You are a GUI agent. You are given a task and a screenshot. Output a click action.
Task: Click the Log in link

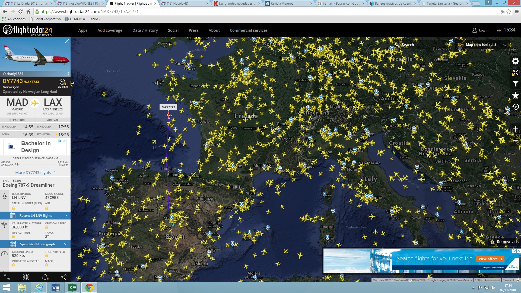point(484,30)
